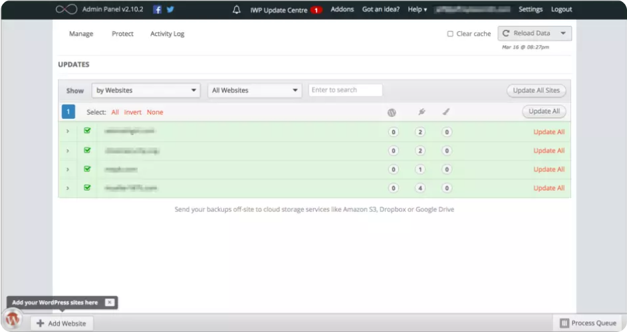This screenshot has height=332, width=627.
Task: Click the red update count badge
Action: [316, 10]
